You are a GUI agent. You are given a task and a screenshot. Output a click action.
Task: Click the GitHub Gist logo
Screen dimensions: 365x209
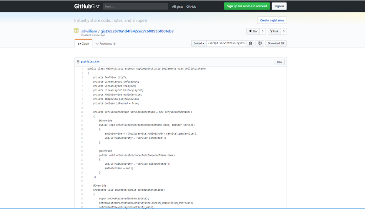87,6
